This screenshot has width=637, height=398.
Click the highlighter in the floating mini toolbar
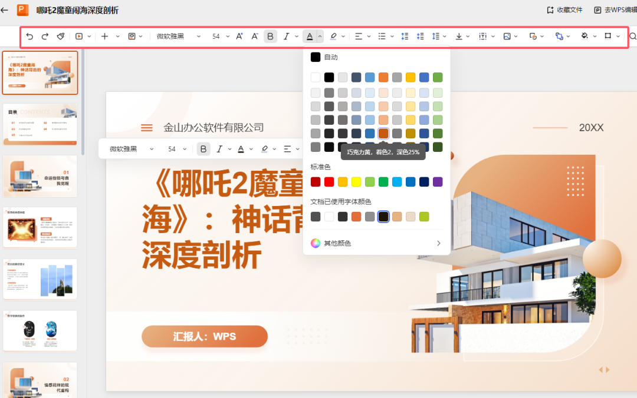[264, 150]
